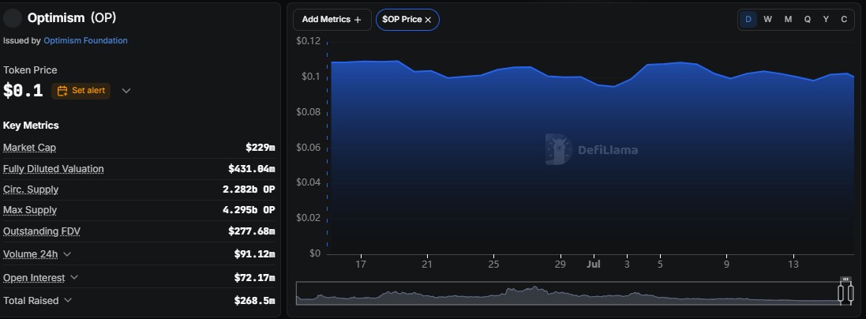Click the Key Metrics heading
The width and height of the screenshot is (866, 319).
click(x=31, y=126)
